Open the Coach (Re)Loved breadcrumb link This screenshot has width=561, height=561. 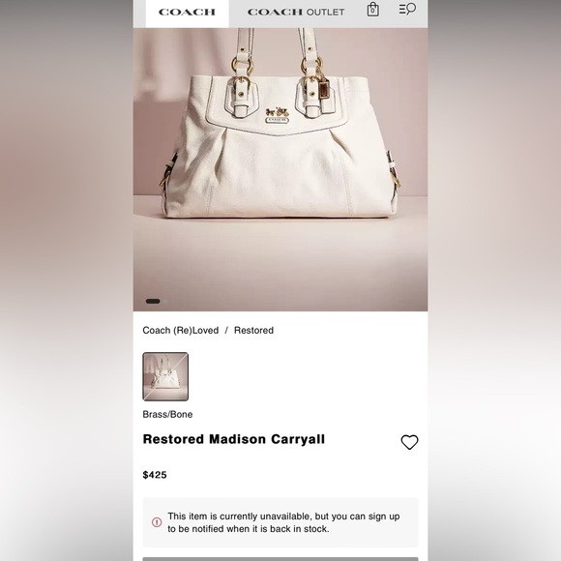tap(181, 330)
